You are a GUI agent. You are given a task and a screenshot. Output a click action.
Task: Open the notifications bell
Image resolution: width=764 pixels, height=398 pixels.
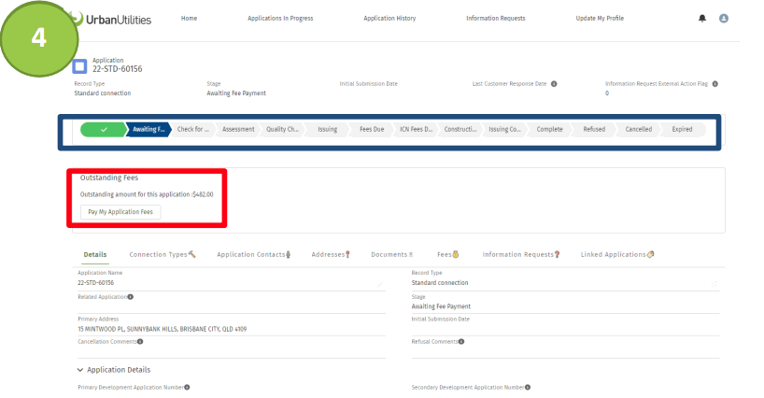pyautogui.click(x=702, y=19)
